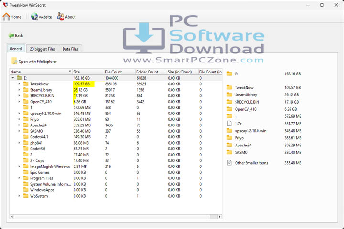Expand the OpenCV_410 folder node
The width and height of the screenshot is (344, 229).
pyautogui.click(x=19, y=102)
